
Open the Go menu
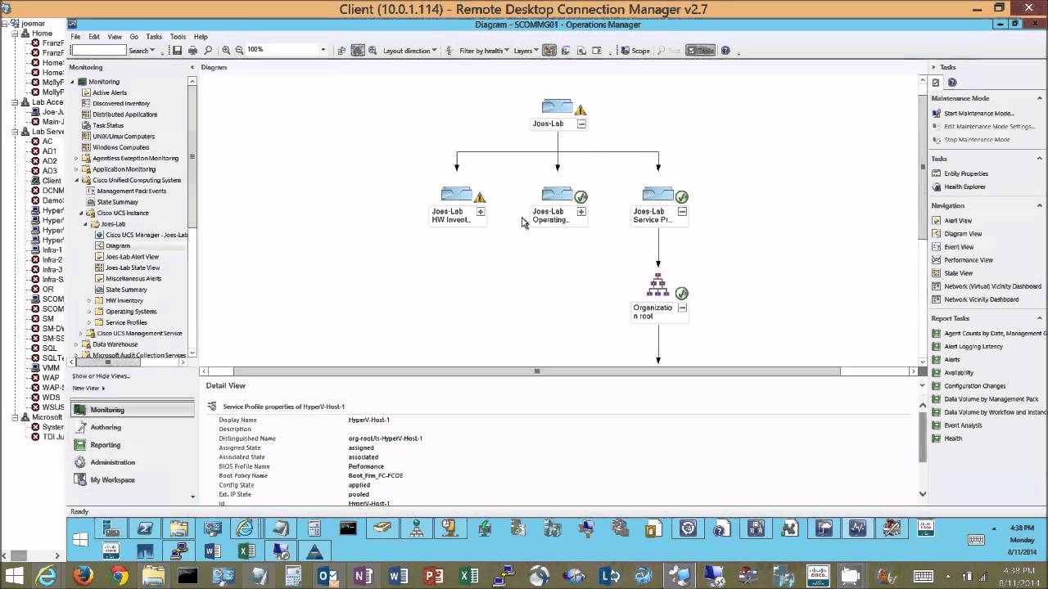[x=133, y=37]
